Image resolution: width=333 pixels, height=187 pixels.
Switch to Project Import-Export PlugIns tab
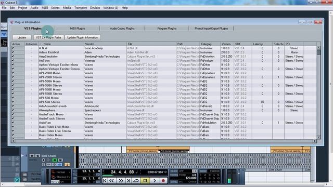(x=211, y=29)
